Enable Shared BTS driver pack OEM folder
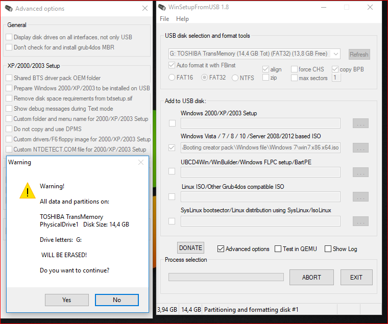388x324 pixels. pyautogui.click(x=9, y=78)
